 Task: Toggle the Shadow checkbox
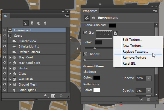coord(85,54)
